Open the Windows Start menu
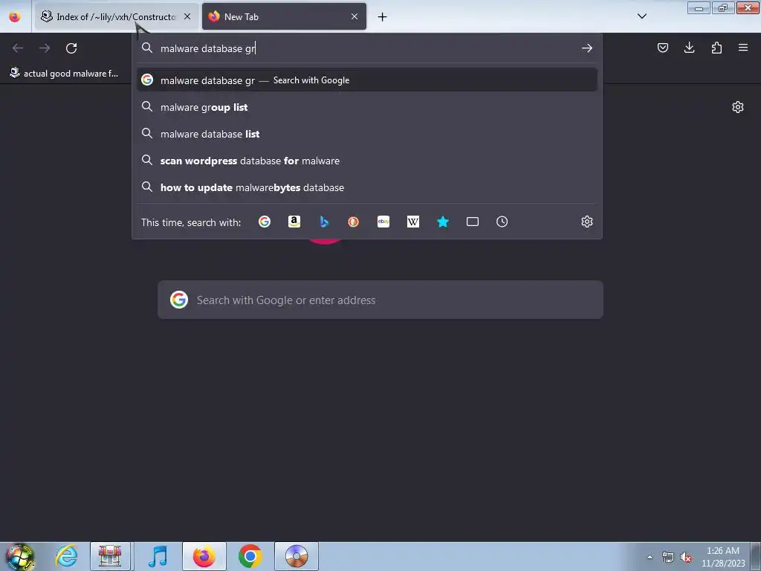Screen dimensions: 761x571 click(x=20, y=556)
